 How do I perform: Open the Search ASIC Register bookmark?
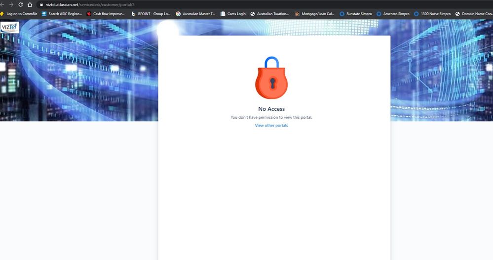tap(62, 14)
